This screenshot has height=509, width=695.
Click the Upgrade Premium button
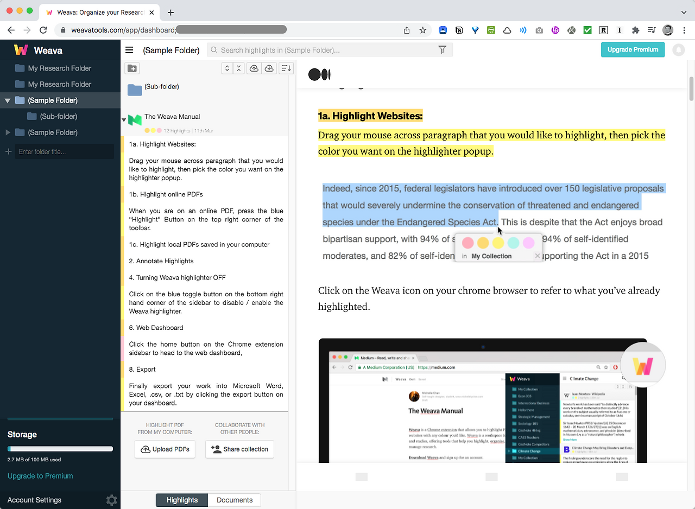(633, 50)
